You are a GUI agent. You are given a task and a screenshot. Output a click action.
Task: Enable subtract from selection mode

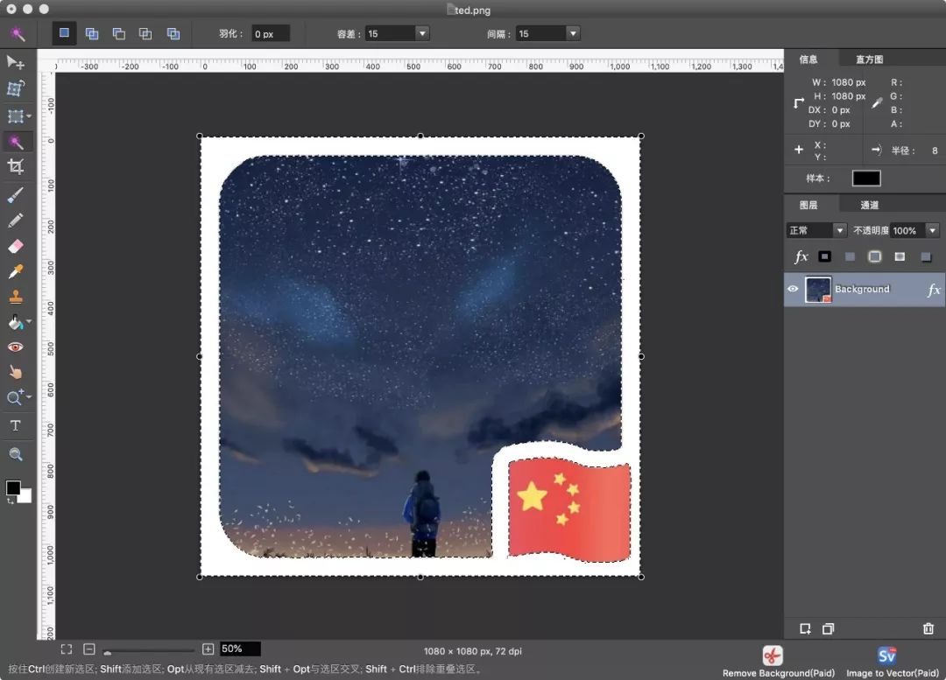point(119,34)
